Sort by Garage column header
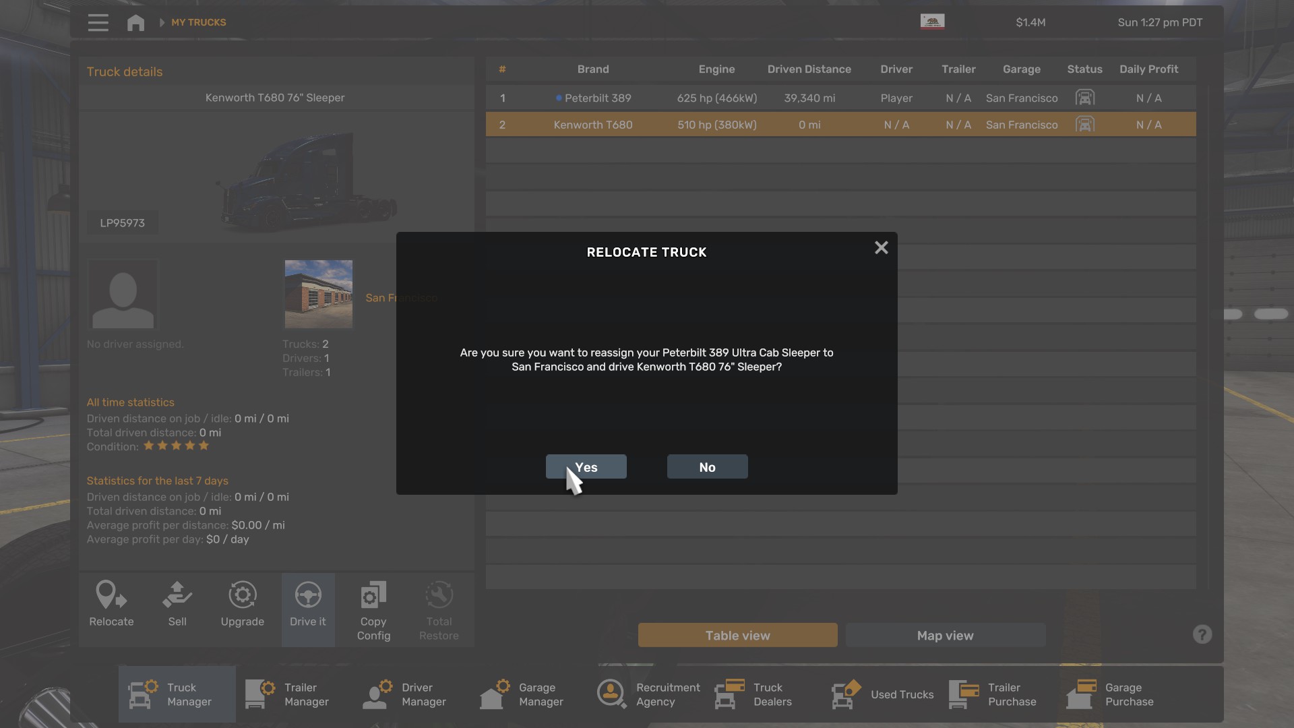1294x728 pixels. coord(1022,69)
